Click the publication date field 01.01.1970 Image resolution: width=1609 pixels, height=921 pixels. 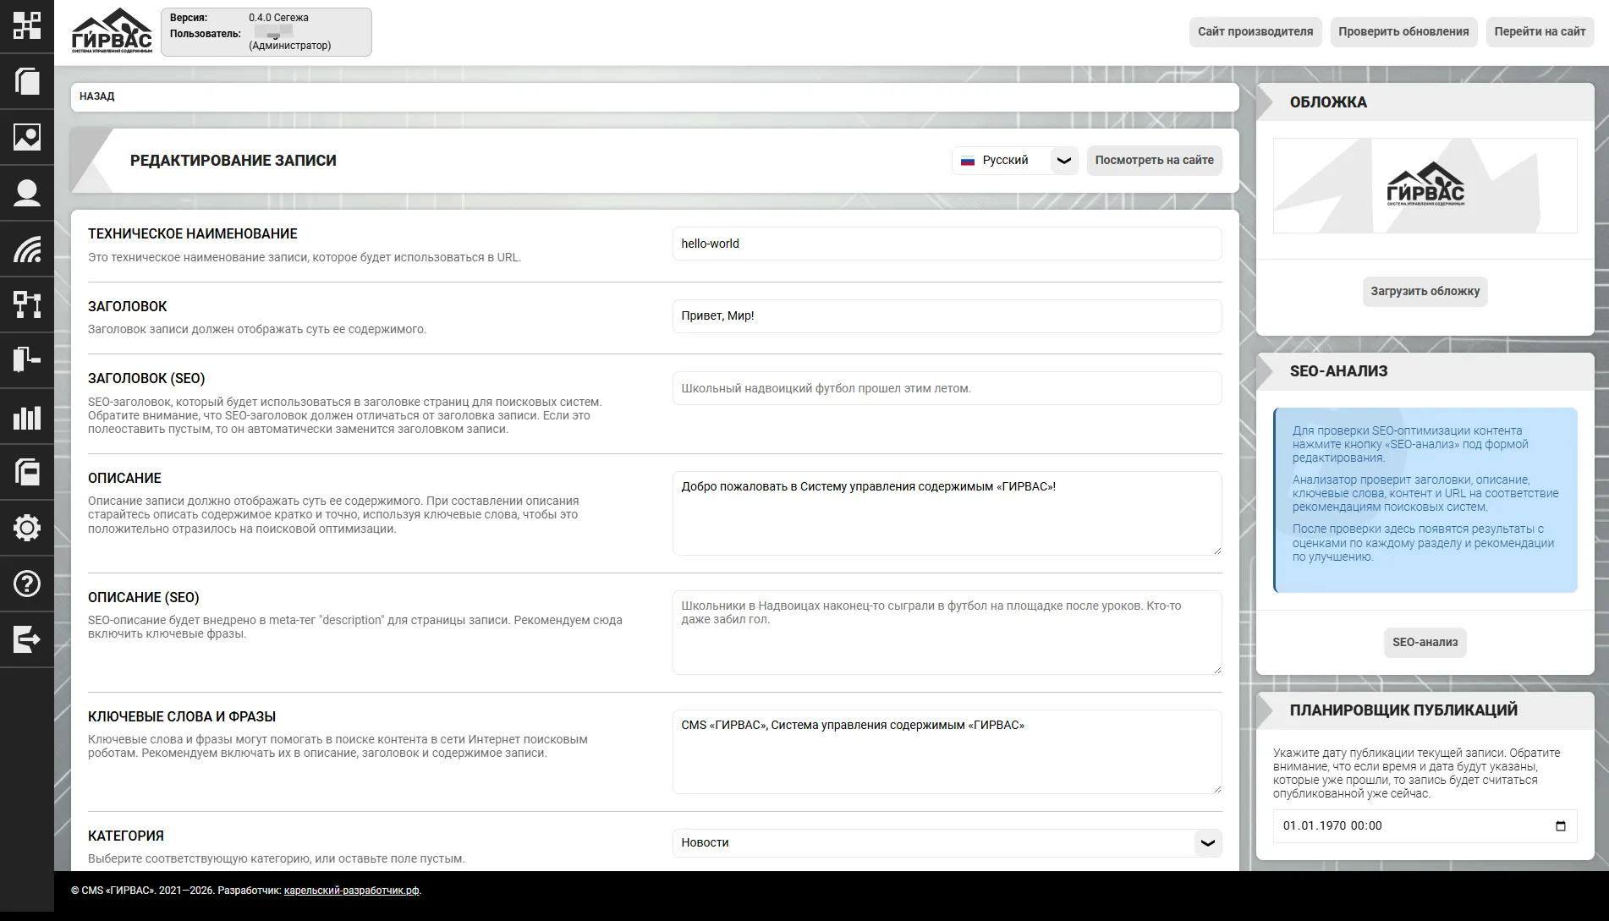1425,826
